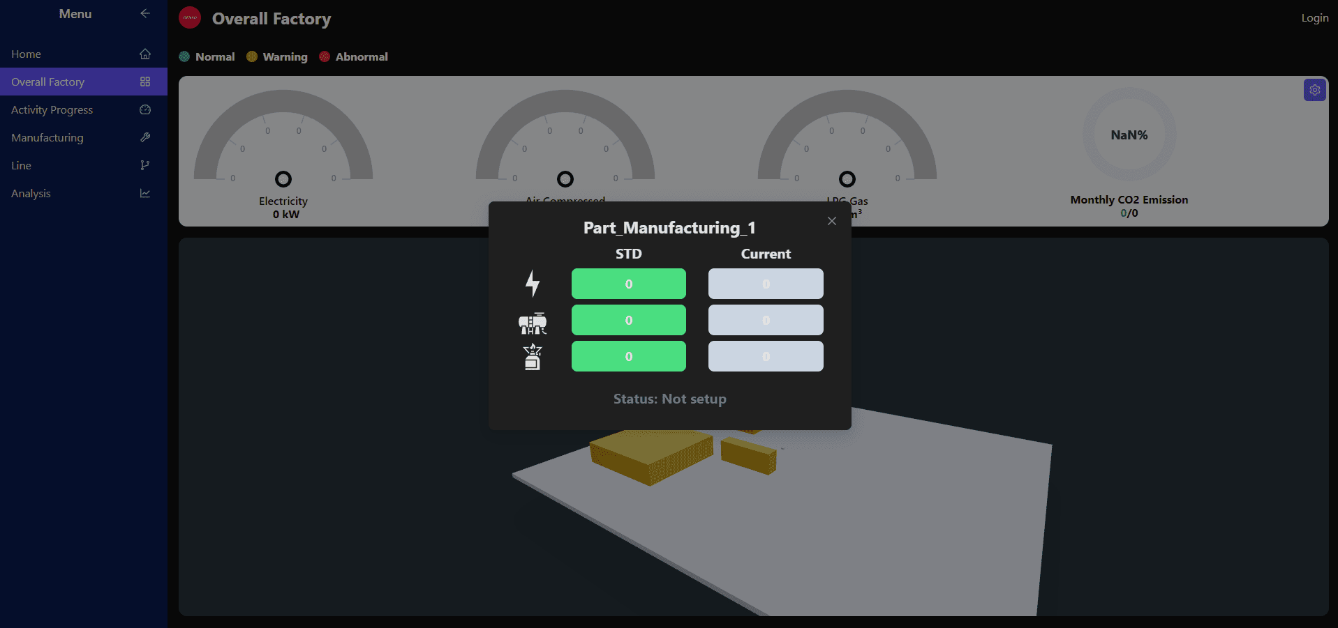1338x628 pixels.
Task: Click the air compressor icon in popup
Action: pyautogui.click(x=533, y=323)
